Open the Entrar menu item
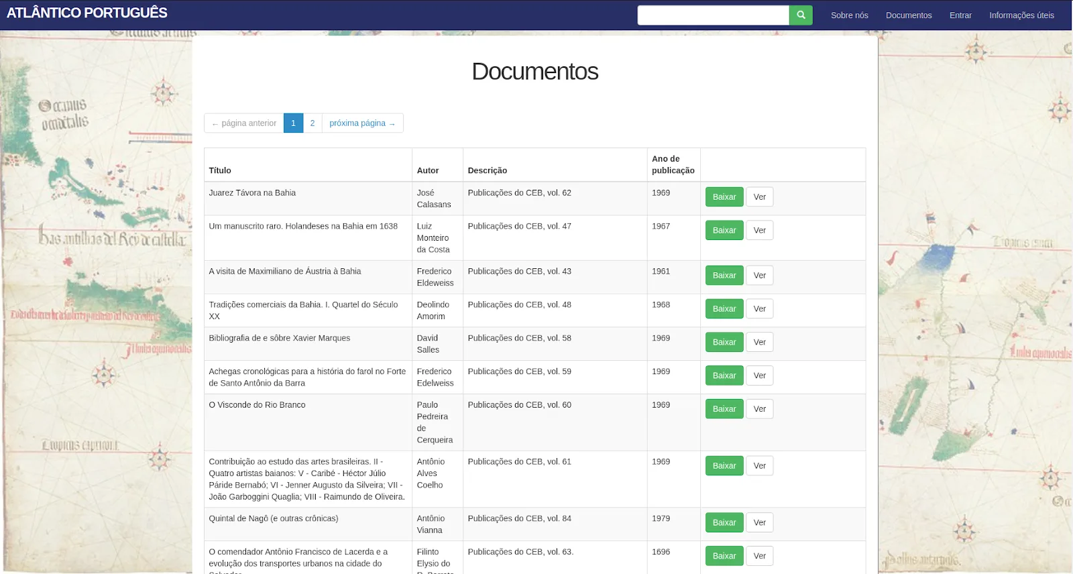Screen dimensions: 1073x574 point(960,15)
